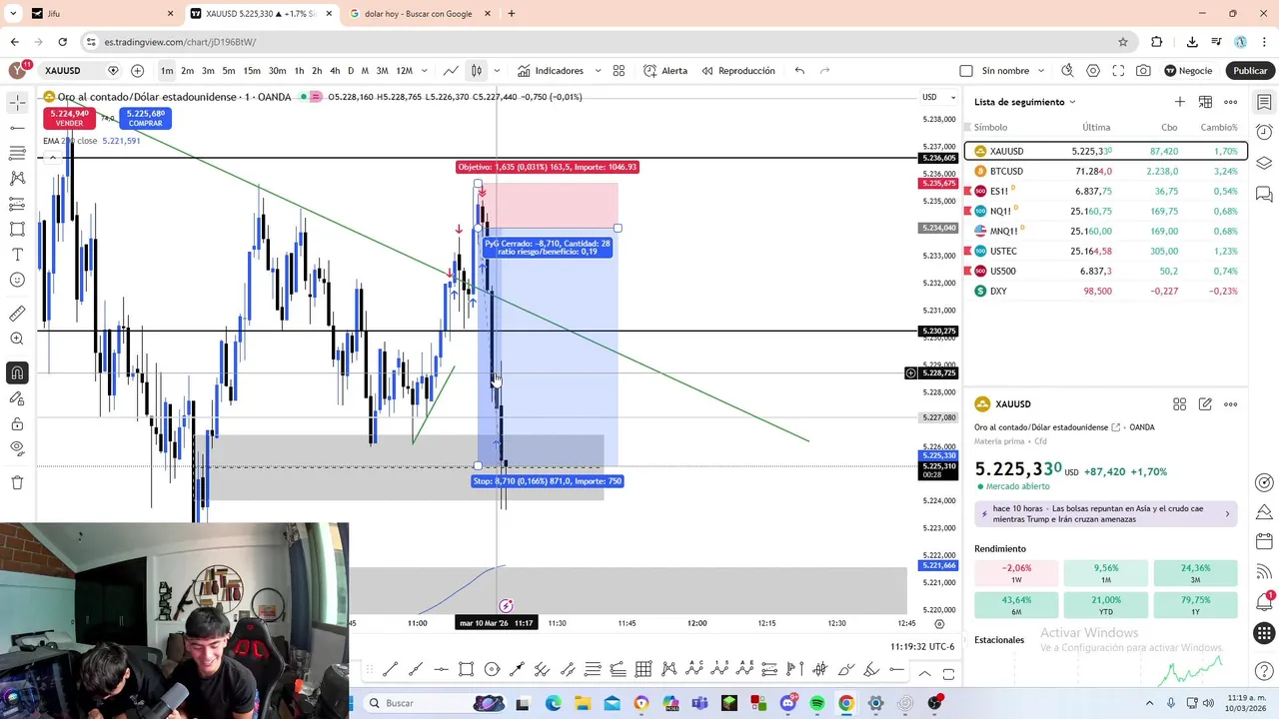Open Indicadores menu
Viewport: 1279px width, 719px height.
click(x=550, y=71)
